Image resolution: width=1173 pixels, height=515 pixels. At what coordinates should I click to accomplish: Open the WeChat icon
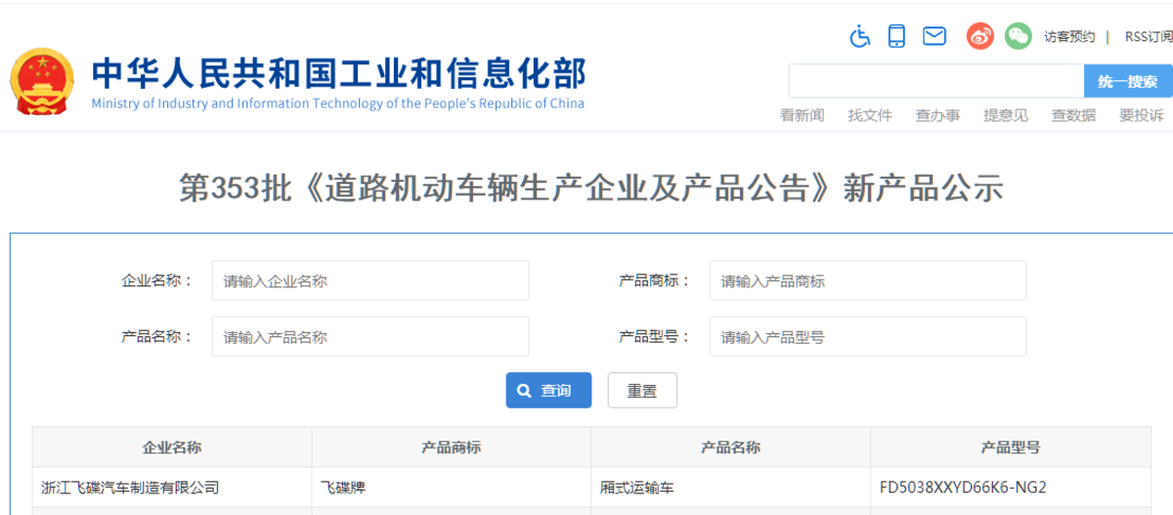coord(1019,36)
